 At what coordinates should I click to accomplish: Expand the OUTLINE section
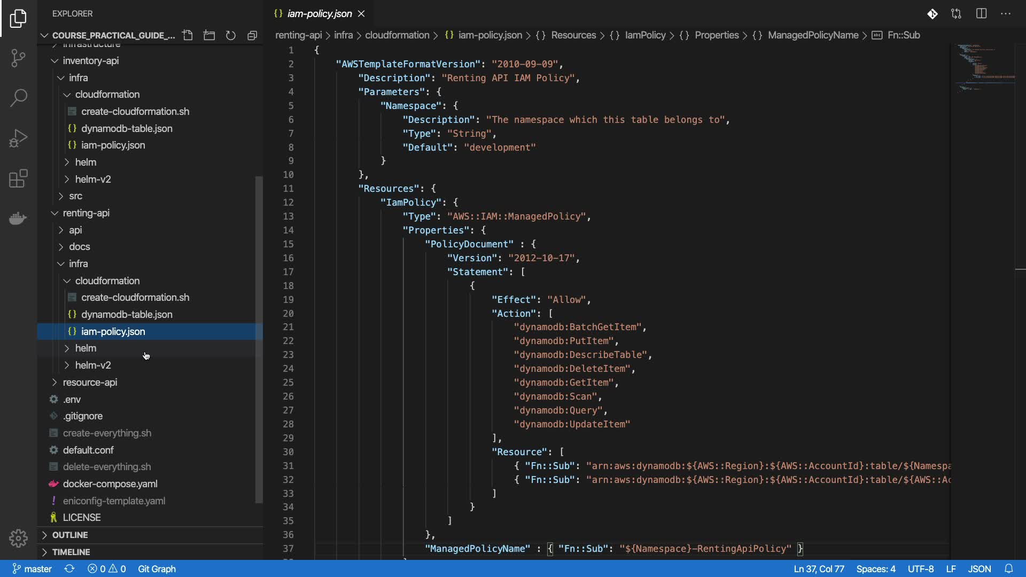[x=70, y=535]
